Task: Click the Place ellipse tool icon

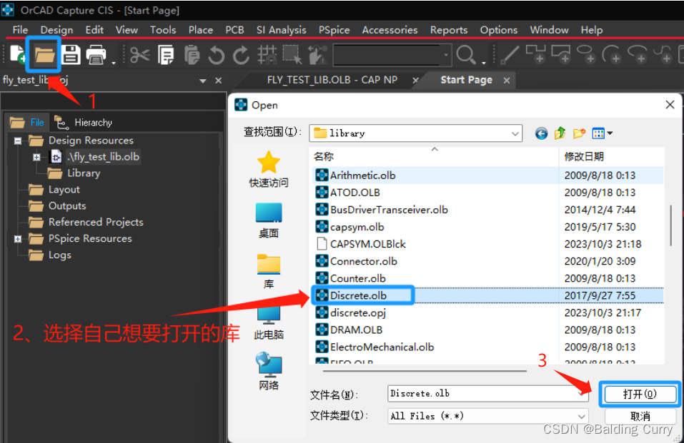Action: click(586, 54)
